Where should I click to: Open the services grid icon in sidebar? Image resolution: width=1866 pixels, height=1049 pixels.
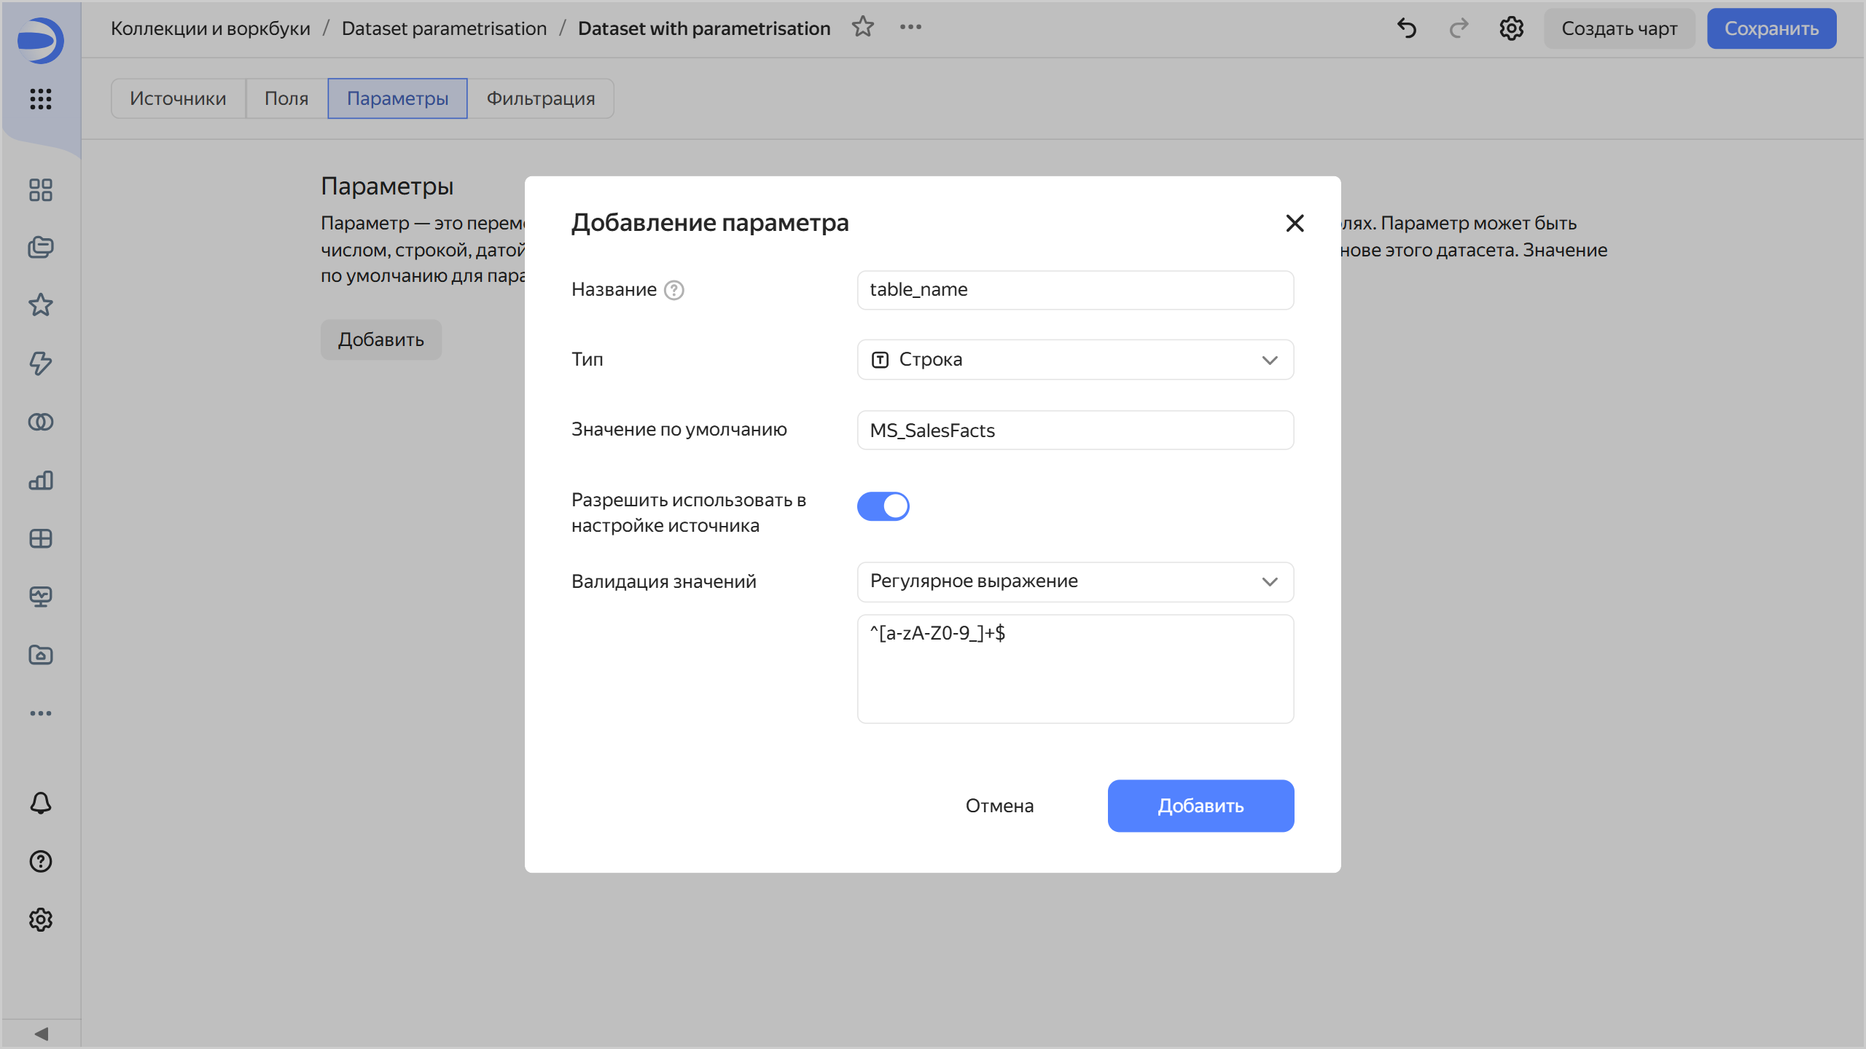41,98
